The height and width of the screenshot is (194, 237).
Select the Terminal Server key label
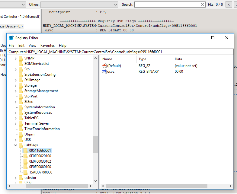pyautogui.click(x=37, y=123)
